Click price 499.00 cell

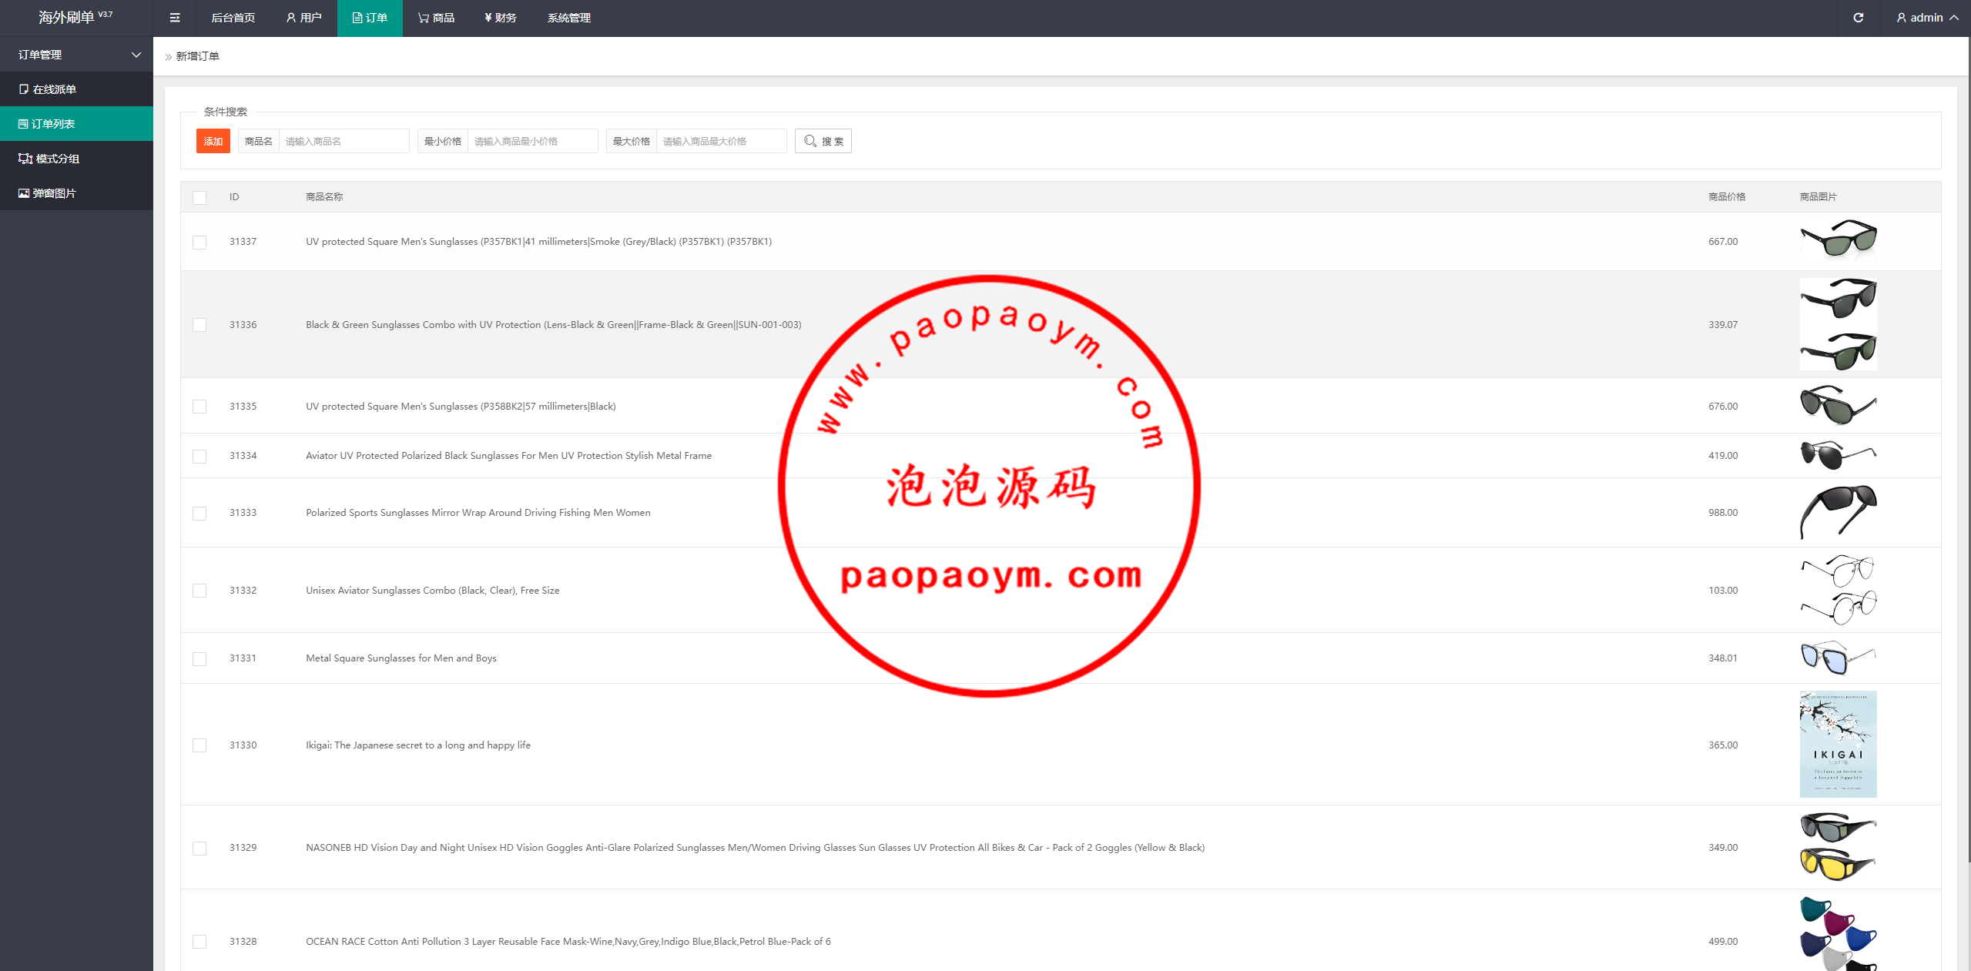[x=1723, y=942]
